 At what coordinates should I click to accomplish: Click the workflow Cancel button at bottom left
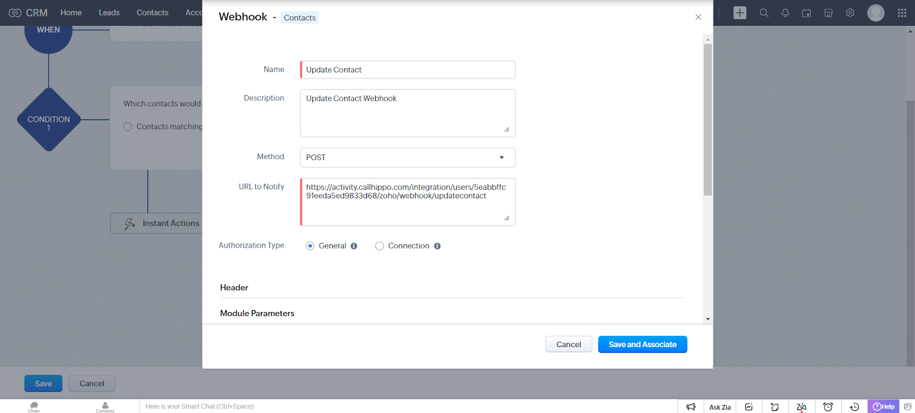pos(91,383)
